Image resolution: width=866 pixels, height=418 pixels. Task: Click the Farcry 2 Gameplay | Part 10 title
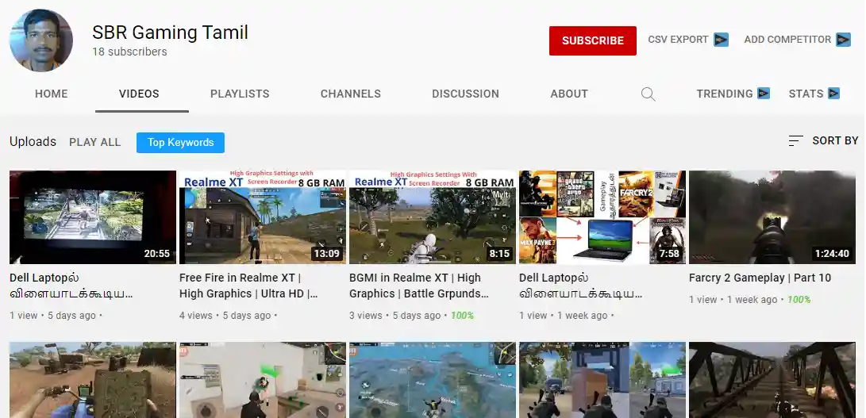760,278
